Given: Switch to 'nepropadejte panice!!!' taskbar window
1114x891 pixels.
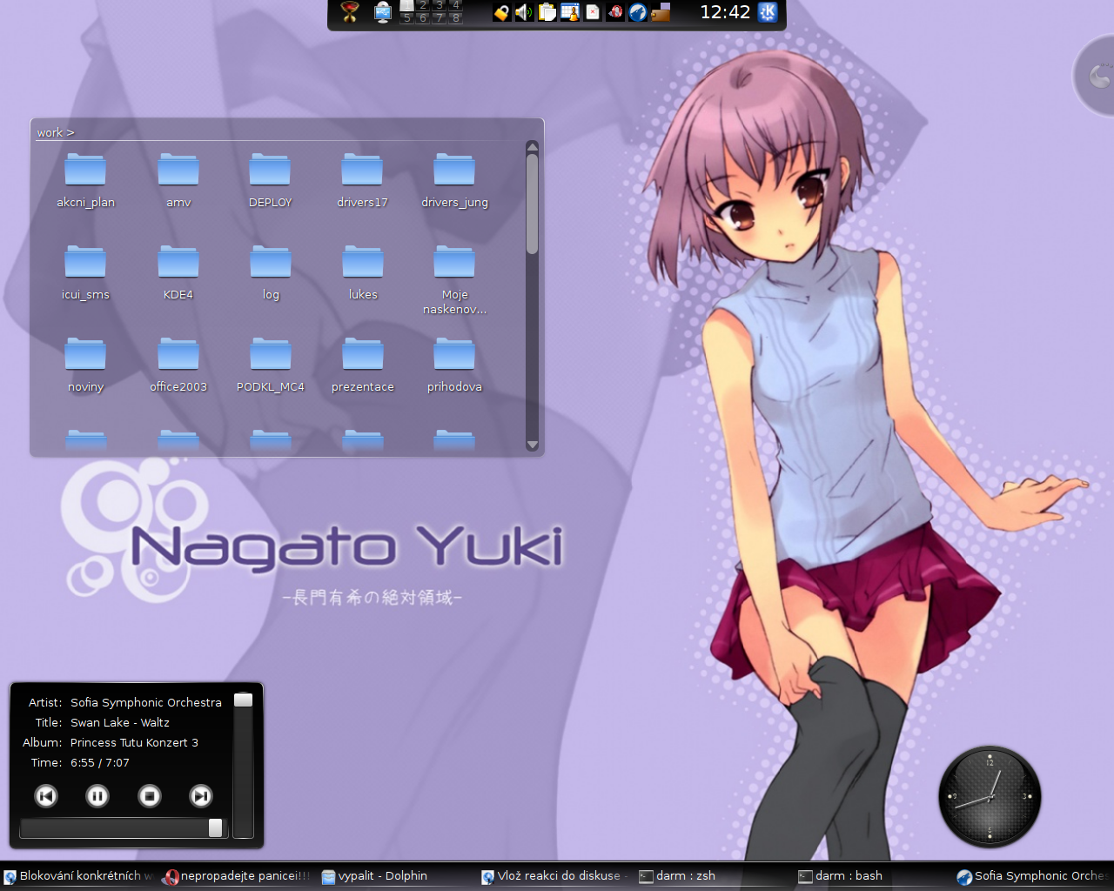Looking at the screenshot, I should pyautogui.click(x=237, y=876).
